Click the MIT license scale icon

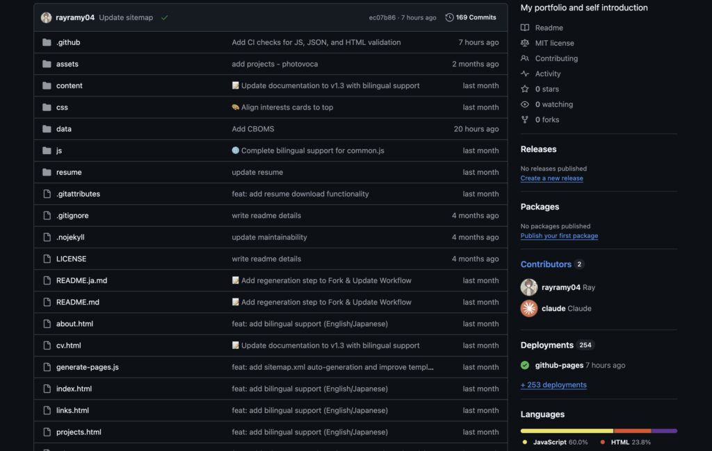pyautogui.click(x=525, y=43)
